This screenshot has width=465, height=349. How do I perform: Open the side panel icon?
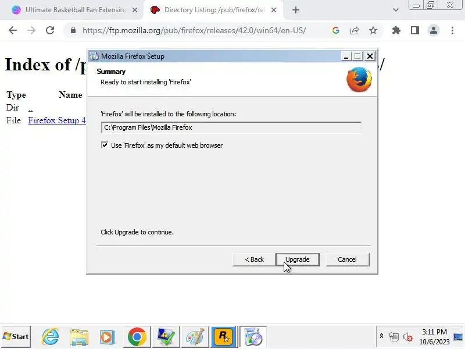415,30
